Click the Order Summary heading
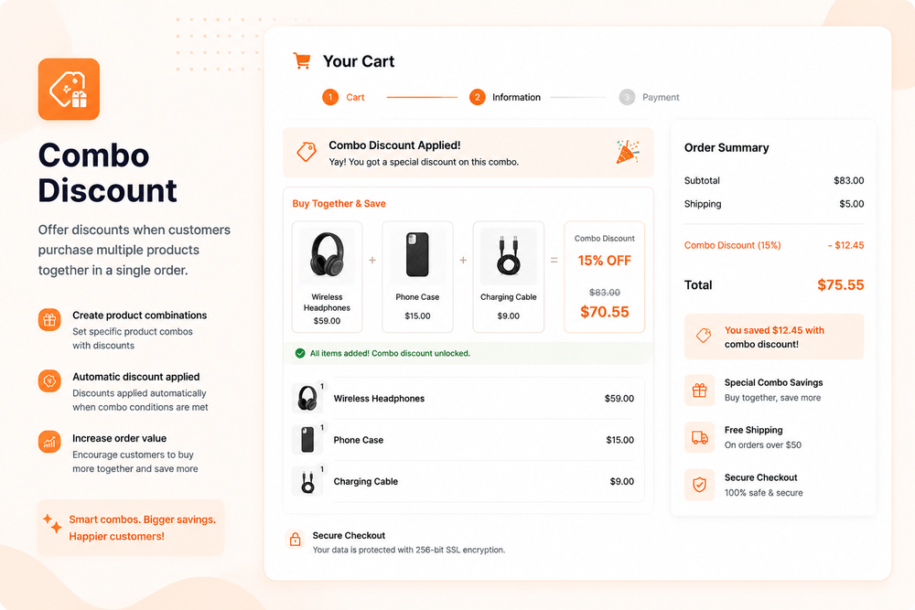The width and height of the screenshot is (915, 610). pyautogui.click(x=727, y=148)
